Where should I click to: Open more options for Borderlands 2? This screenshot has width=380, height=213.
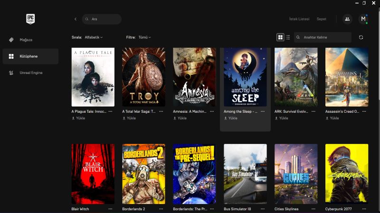tap(161, 209)
